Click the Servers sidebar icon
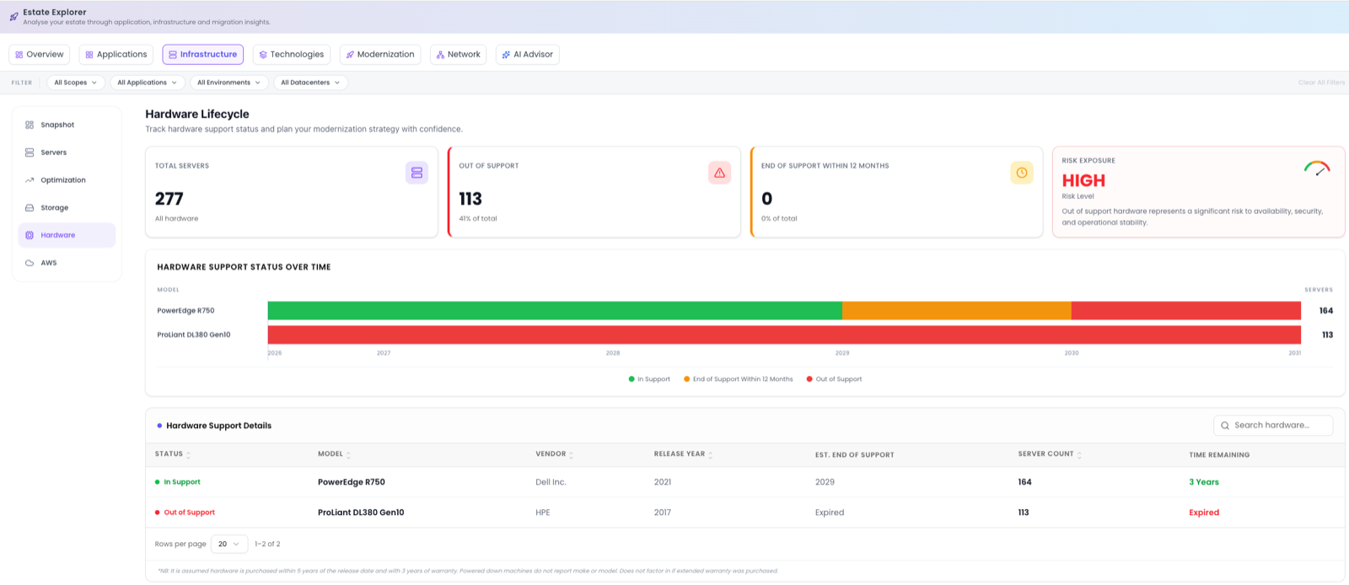This screenshot has width=1349, height=585. coord(30,153)
